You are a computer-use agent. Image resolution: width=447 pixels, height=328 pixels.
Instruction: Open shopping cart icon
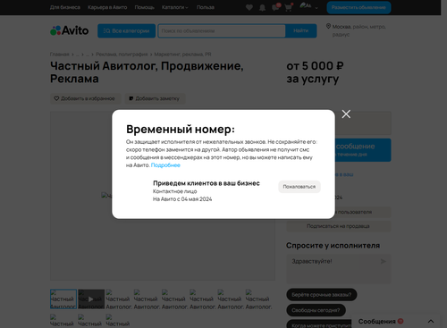(289, 7)
